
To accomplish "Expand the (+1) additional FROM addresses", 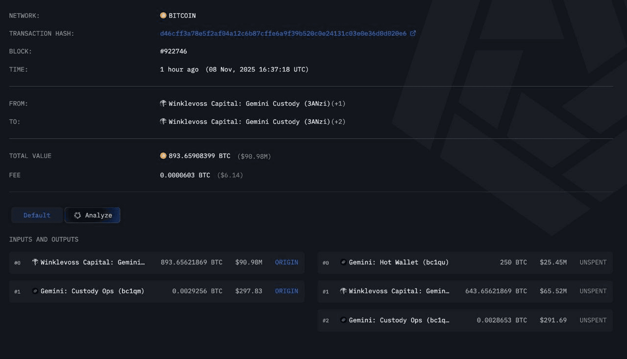I will (x=338, y=104).
